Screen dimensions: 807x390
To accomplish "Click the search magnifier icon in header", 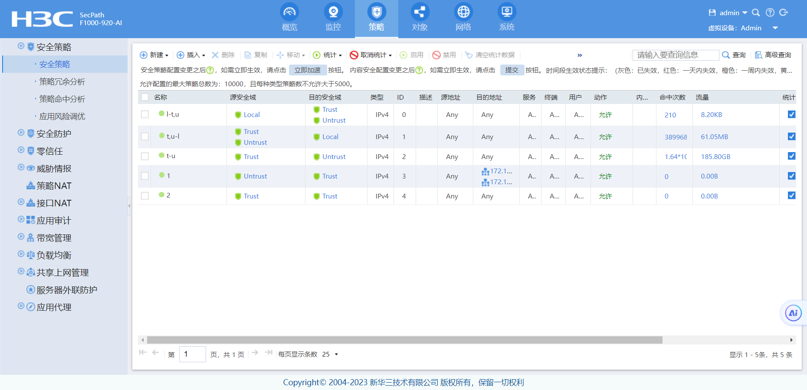I will [756, 13].
